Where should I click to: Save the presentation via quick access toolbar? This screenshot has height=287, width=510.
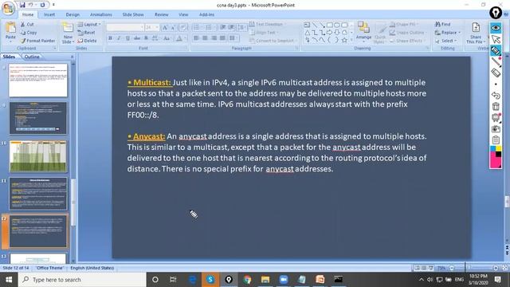pos(22,5)
